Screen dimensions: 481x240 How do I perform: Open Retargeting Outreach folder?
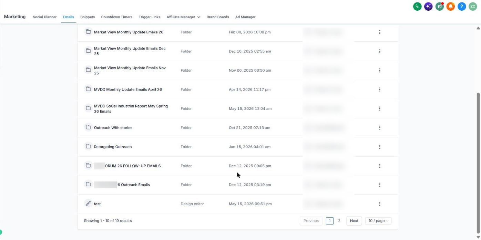[113, 147]
